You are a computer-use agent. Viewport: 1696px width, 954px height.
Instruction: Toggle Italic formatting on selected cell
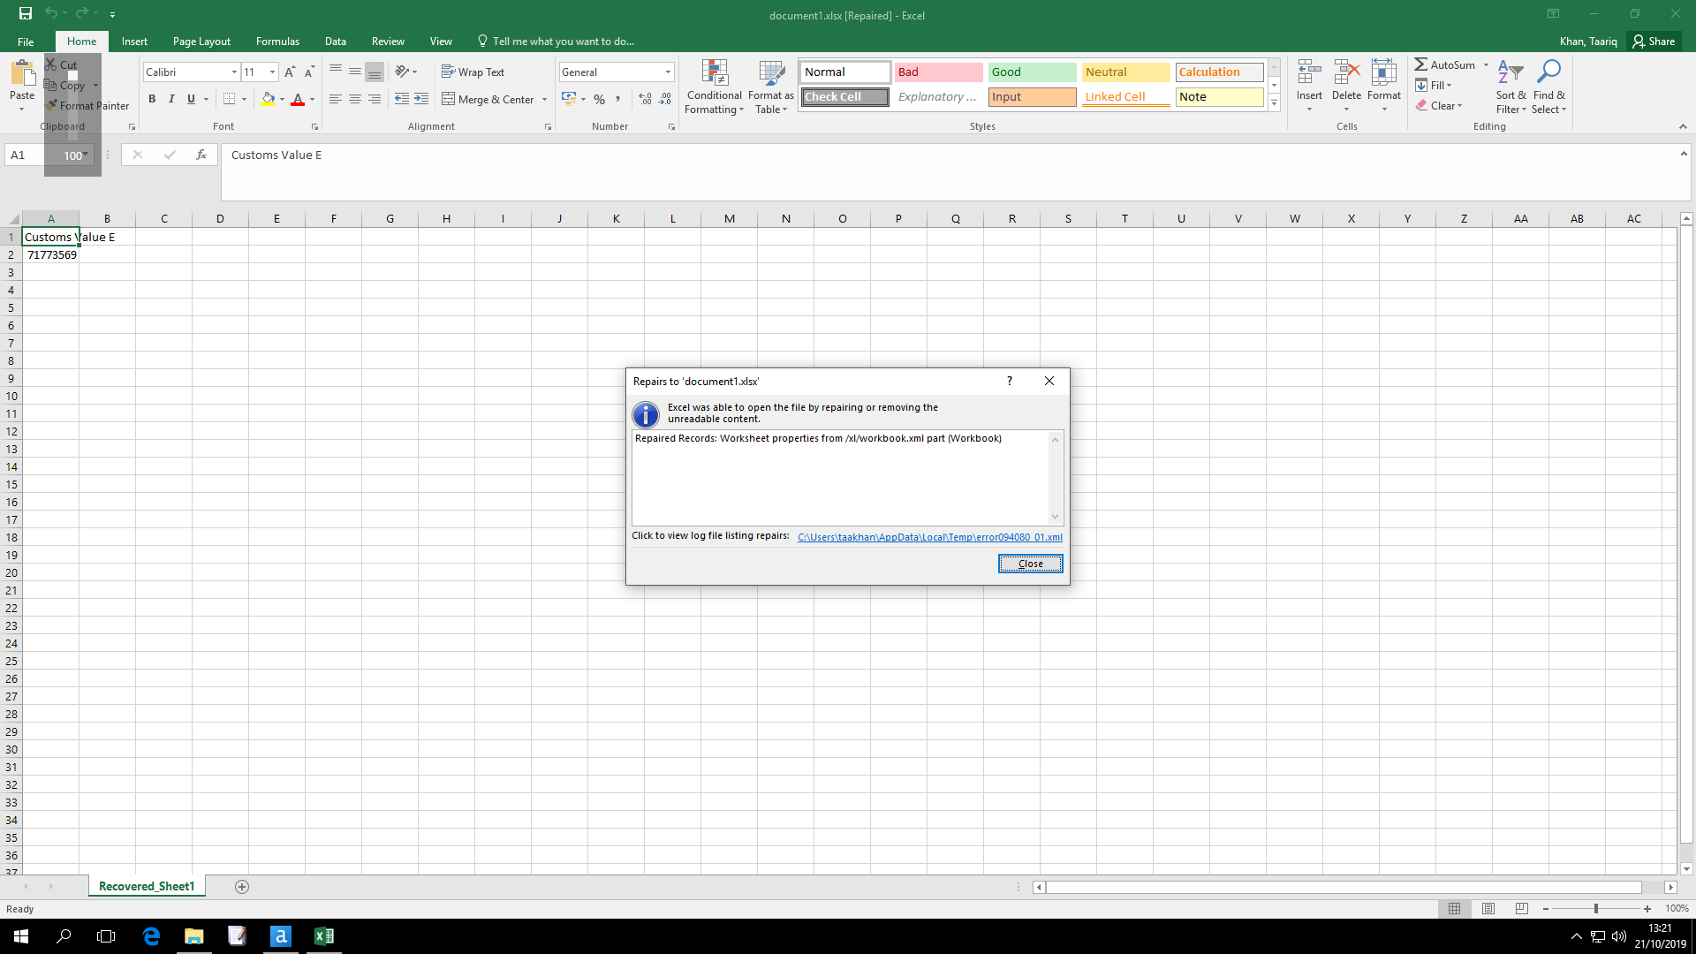click(171, 98)
